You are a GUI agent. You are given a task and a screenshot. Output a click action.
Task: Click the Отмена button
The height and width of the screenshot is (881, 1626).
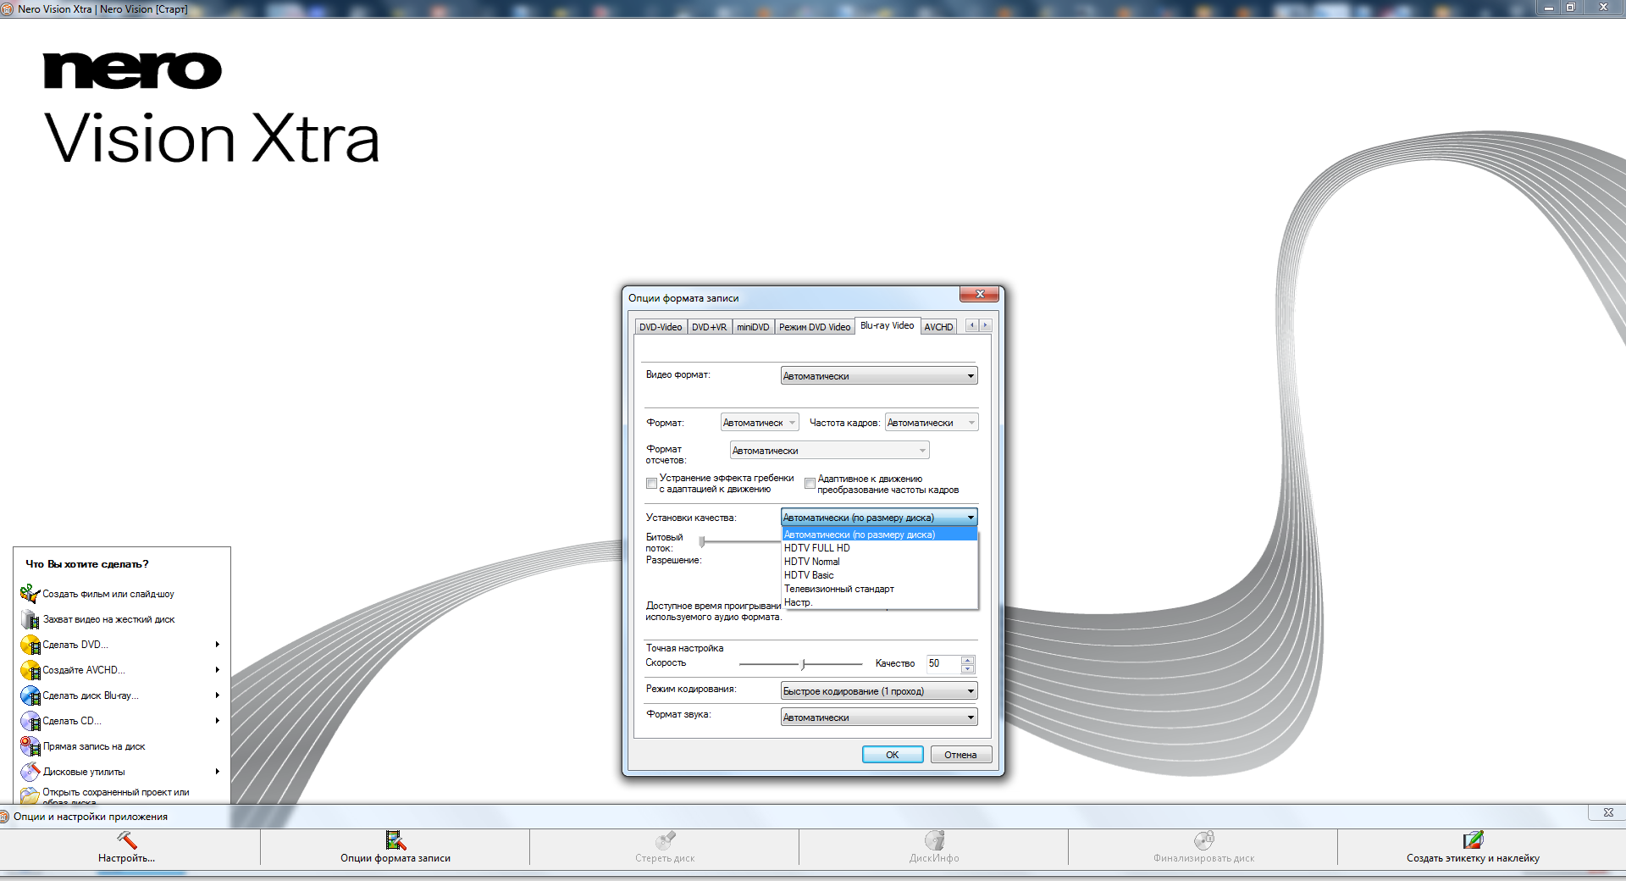tap(960, 755)
